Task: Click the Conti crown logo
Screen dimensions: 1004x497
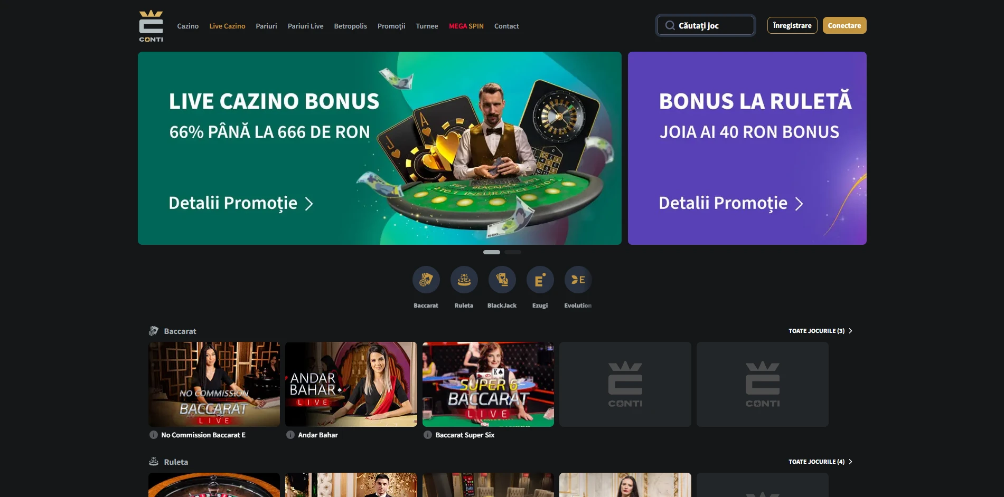Action: coord(151,26)
